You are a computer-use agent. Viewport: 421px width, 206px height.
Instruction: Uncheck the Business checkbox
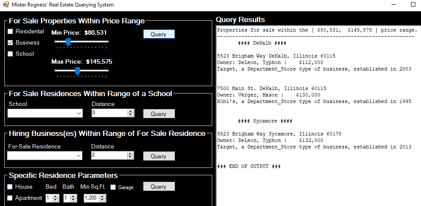10,43
